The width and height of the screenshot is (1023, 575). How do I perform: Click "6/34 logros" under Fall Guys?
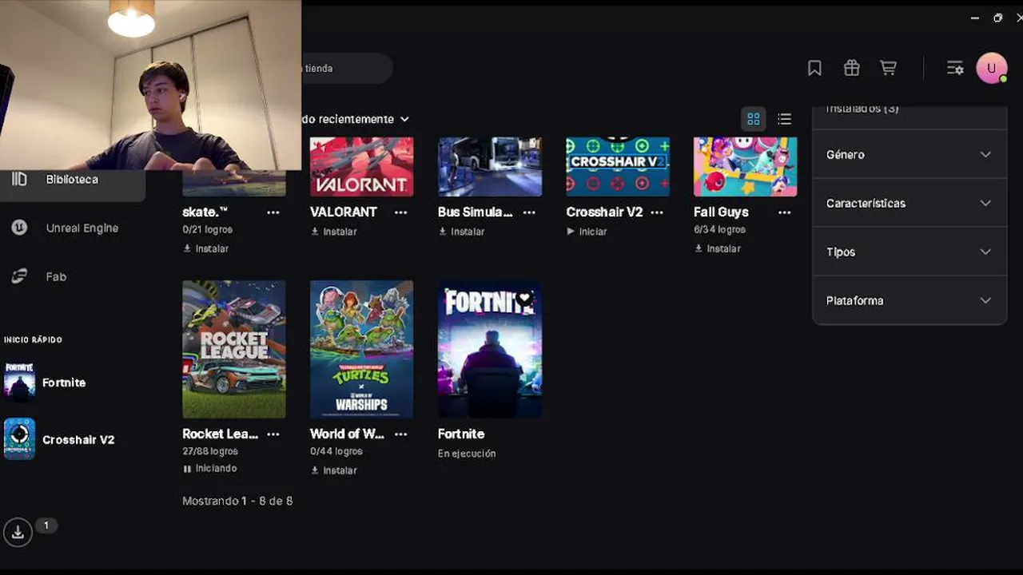click(x=719, y=230)
